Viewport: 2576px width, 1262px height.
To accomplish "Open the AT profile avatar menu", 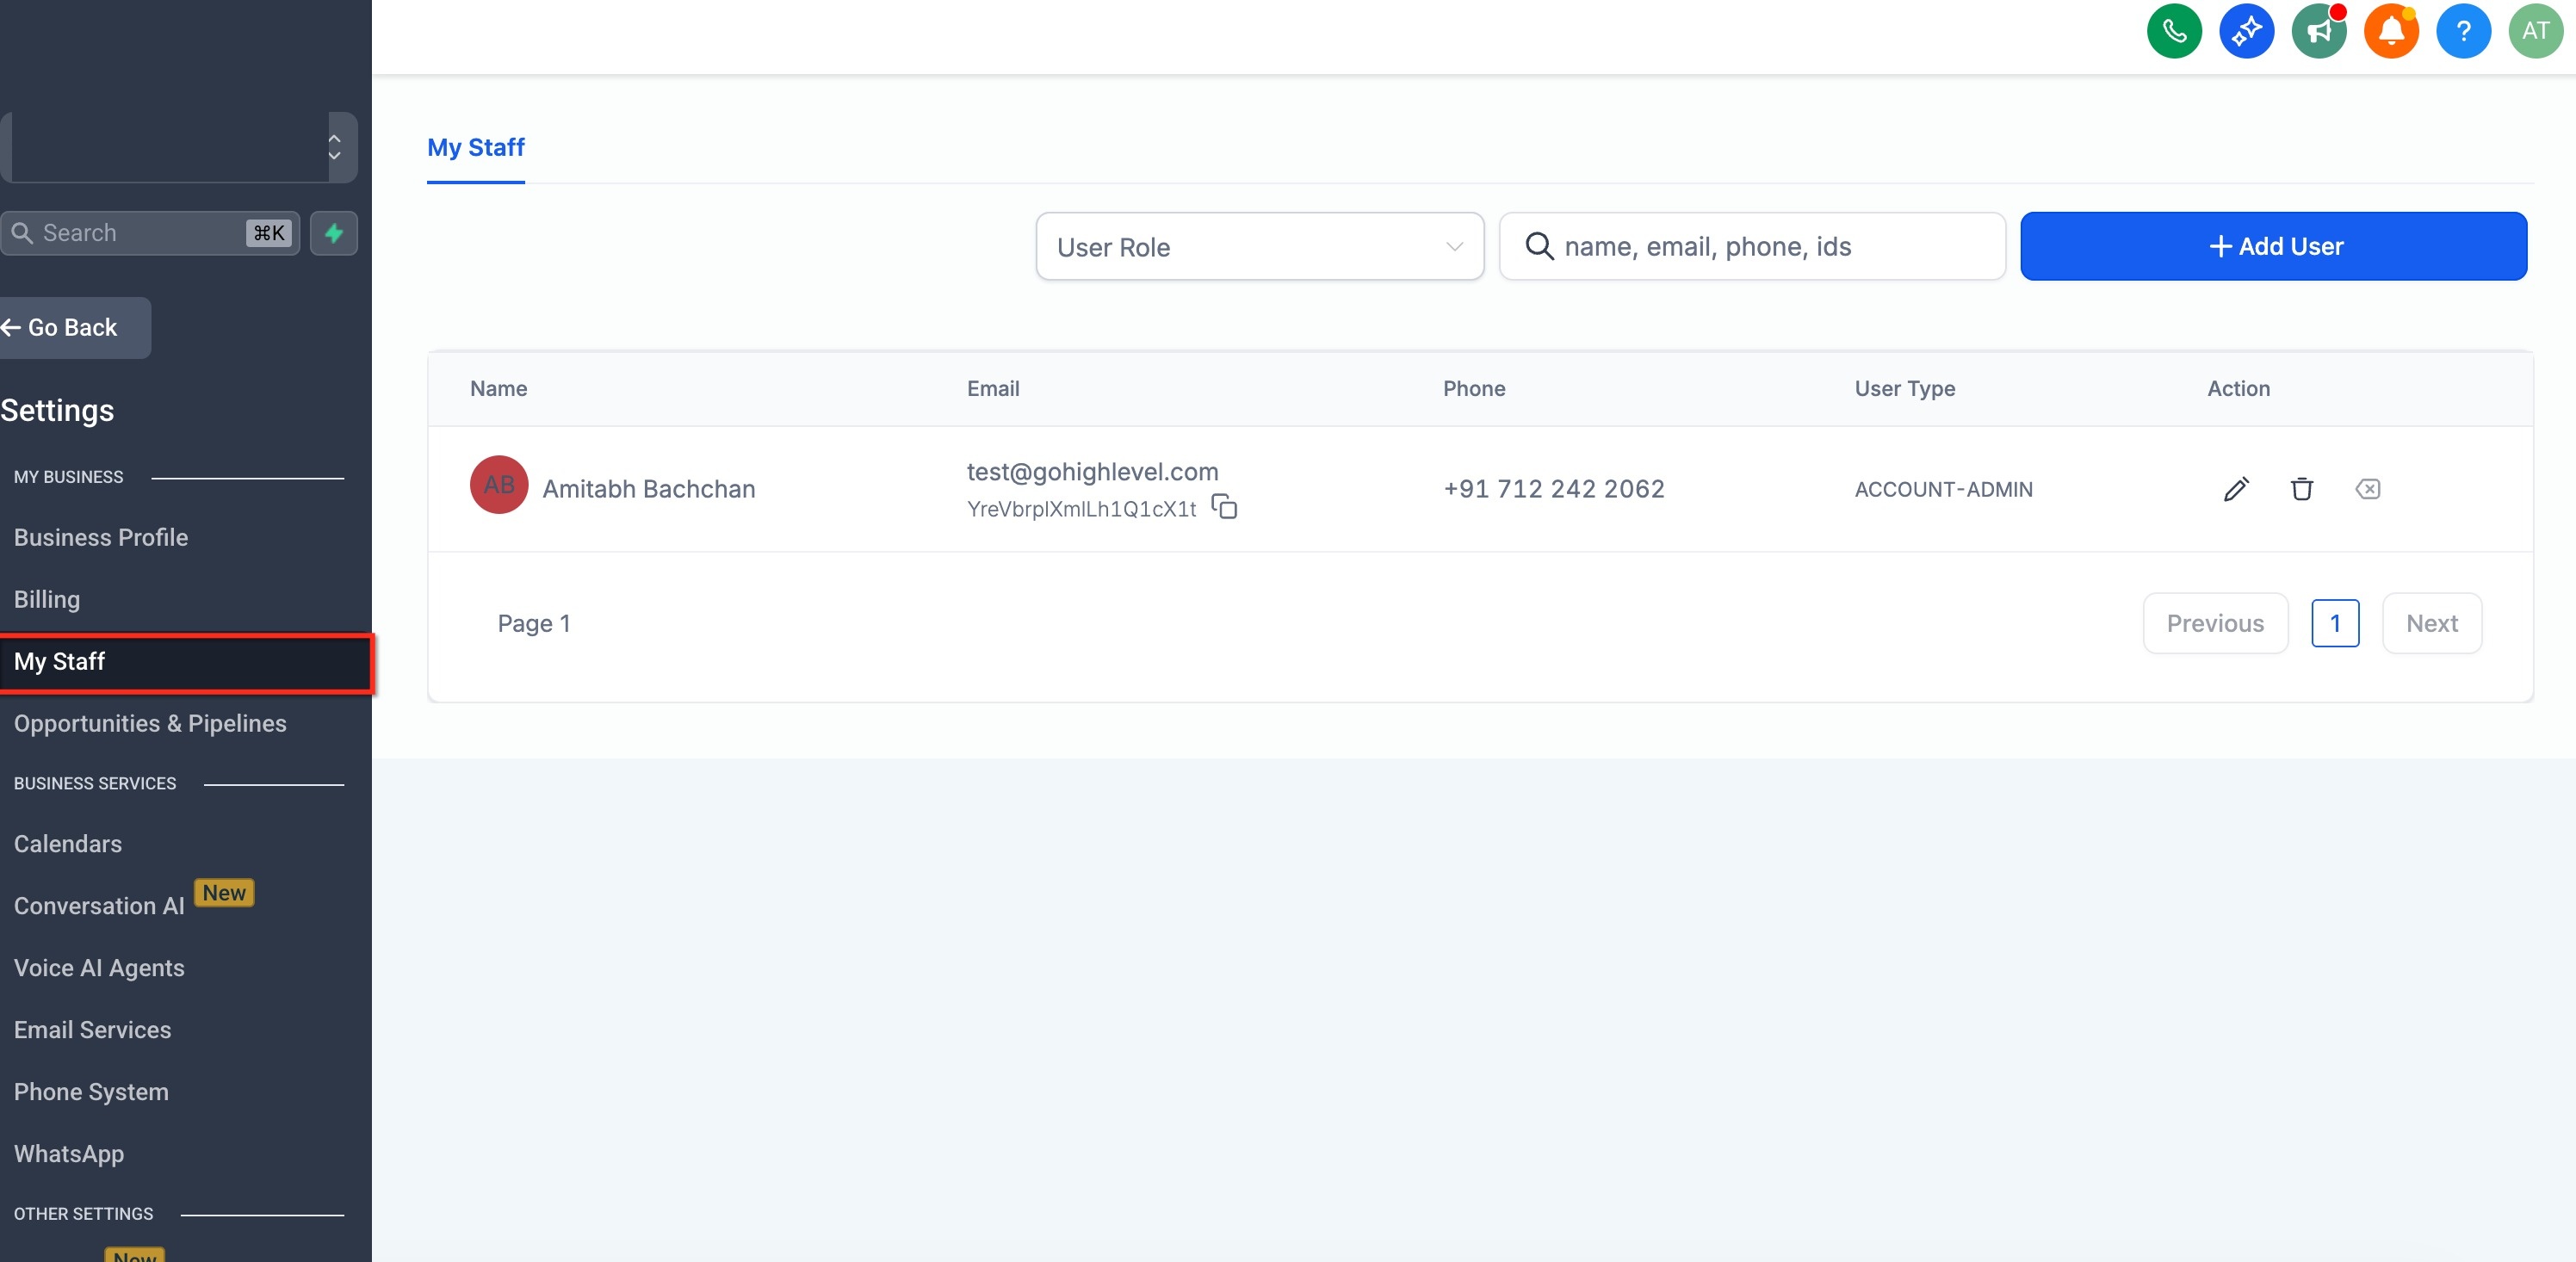I will 2536,31.
